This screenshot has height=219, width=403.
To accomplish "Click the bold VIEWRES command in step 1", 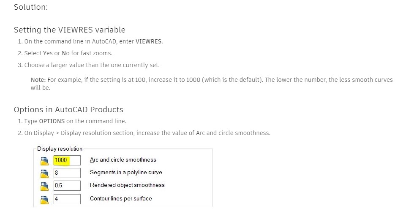I will pyautogui.click(x=149, y=42).
